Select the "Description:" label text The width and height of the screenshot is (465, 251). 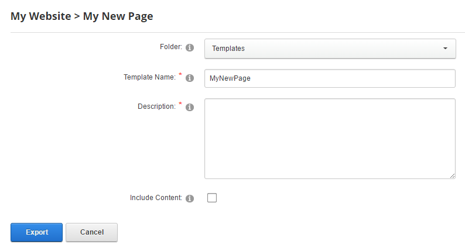156,106
